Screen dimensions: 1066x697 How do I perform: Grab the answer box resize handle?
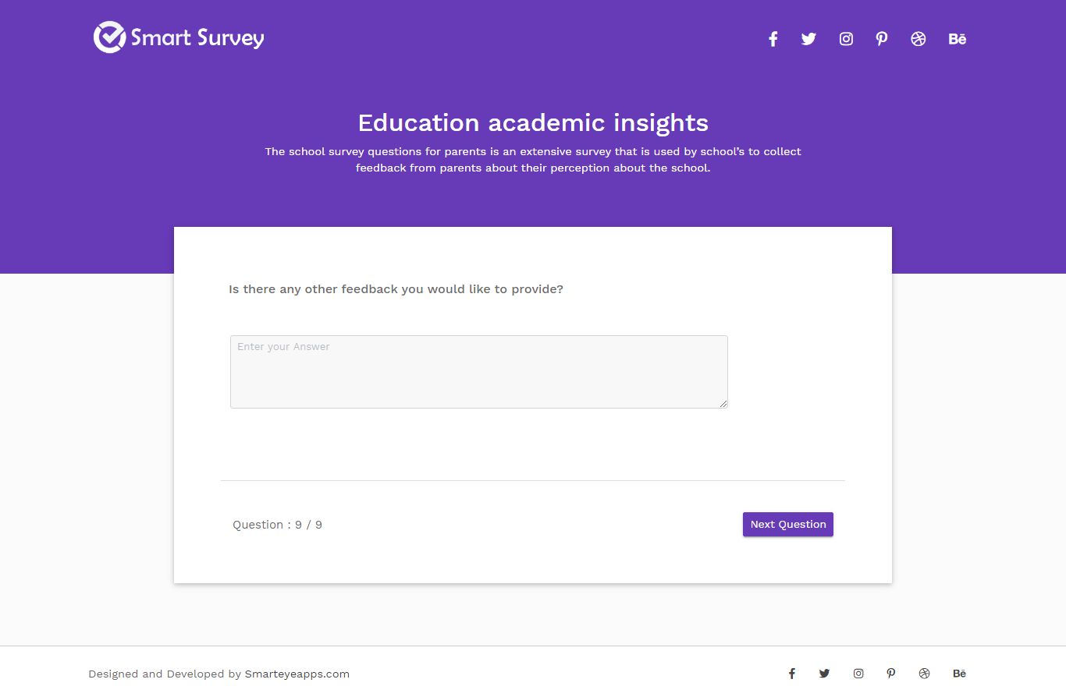click(723, 404)
